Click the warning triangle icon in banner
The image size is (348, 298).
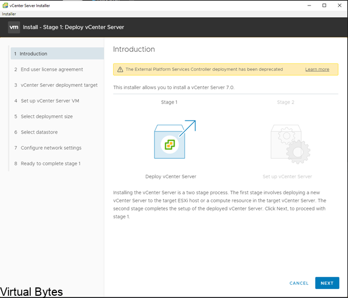pos(120,70)
